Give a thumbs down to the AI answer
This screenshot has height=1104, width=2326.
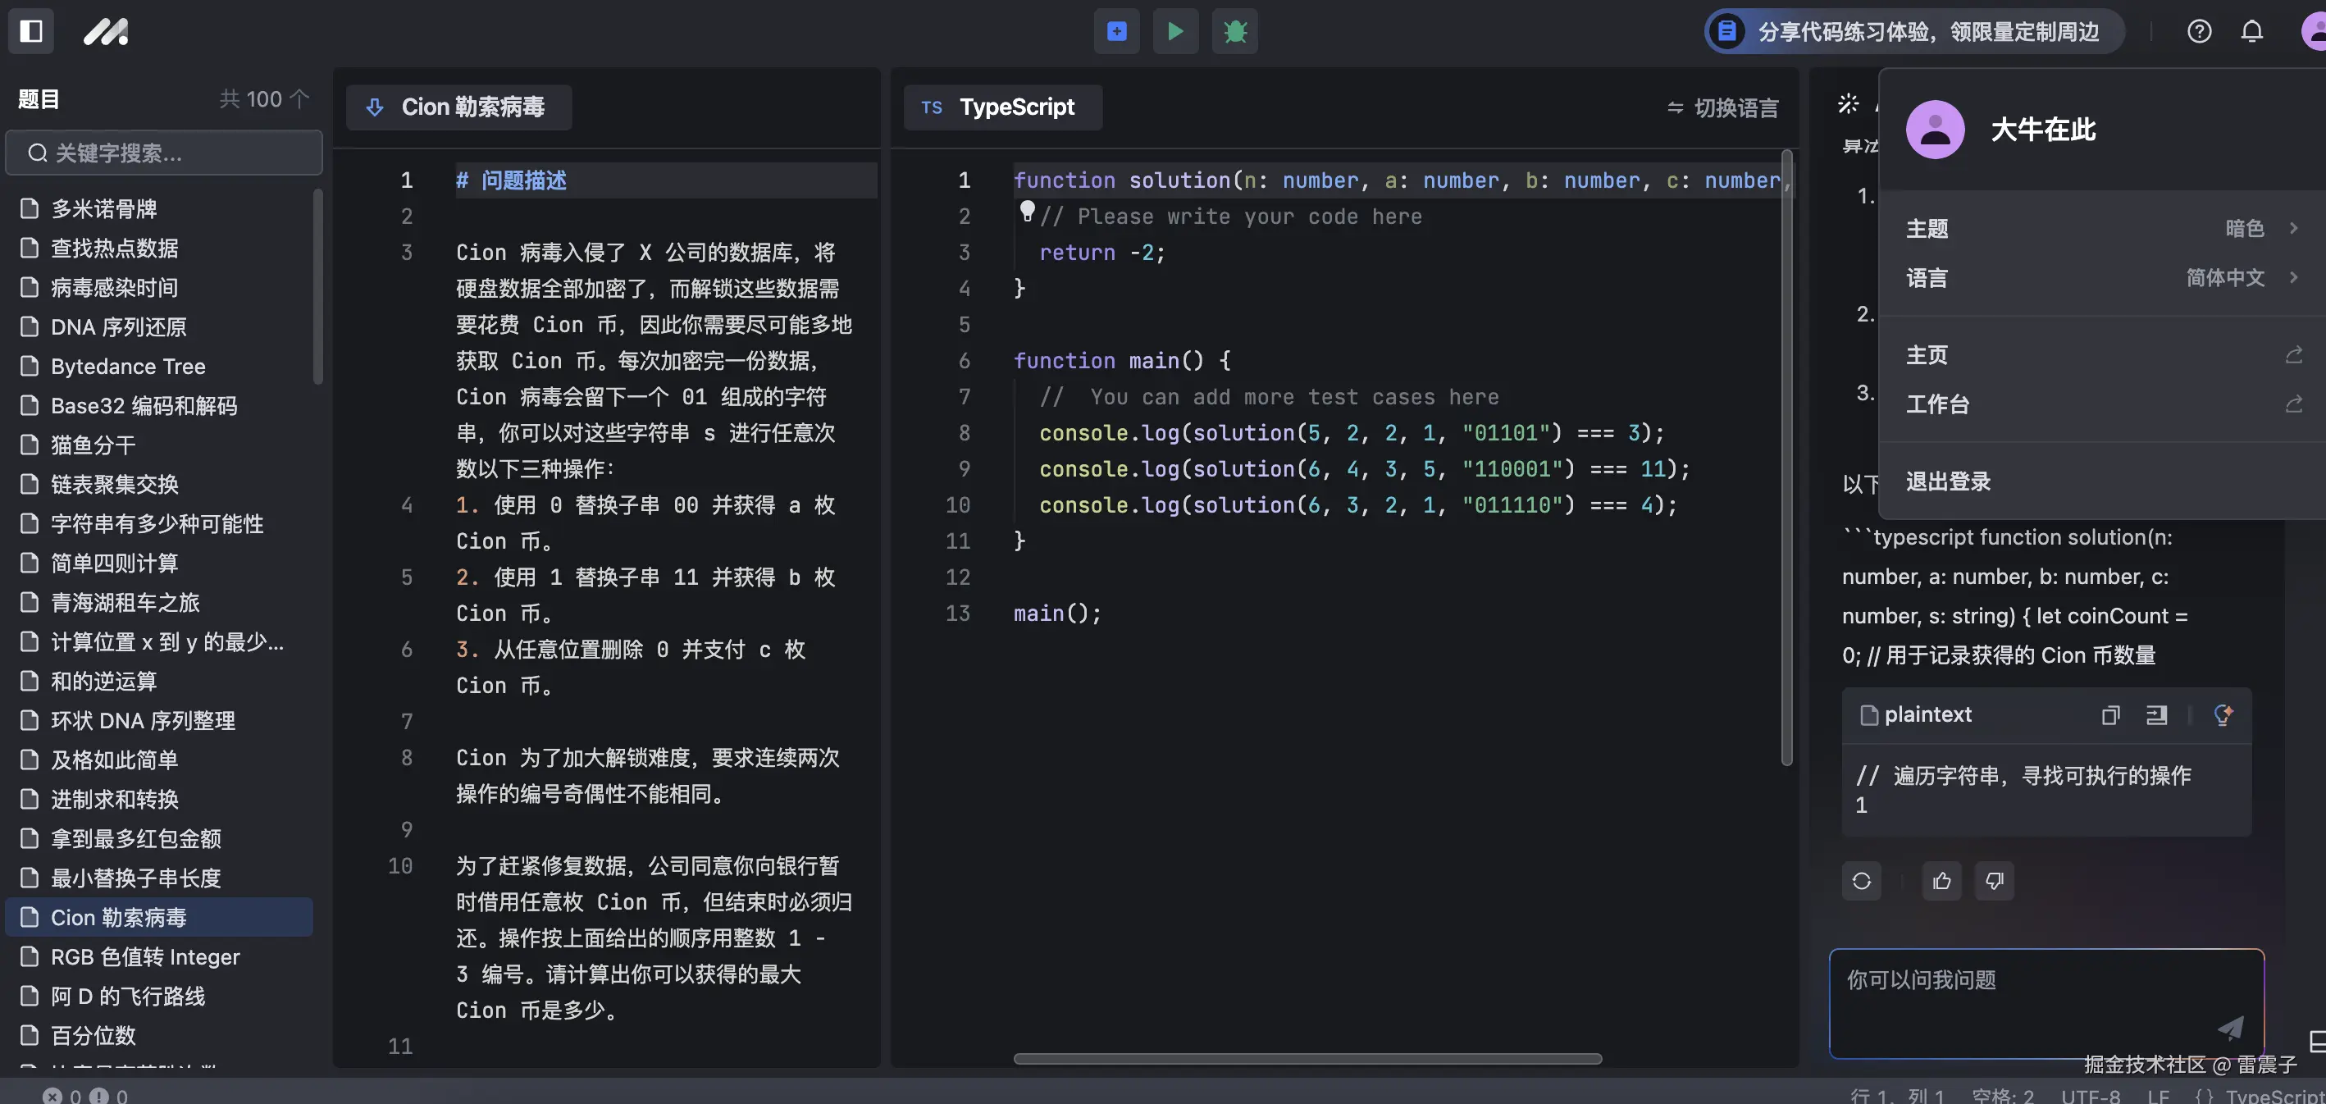pos(1994,881)
